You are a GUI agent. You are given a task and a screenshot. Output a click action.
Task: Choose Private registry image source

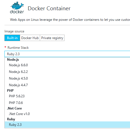pos(52,38)
